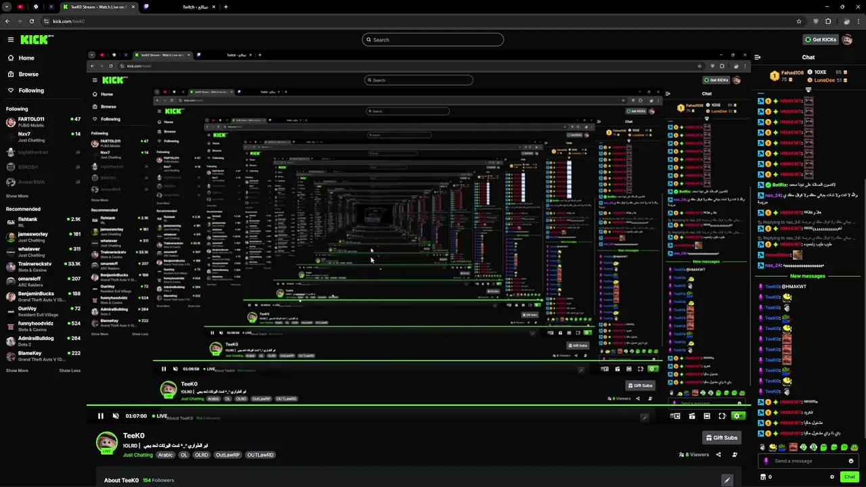Toggle fullscreen on the player
Image resolution: width=866 pixels, height=487 pixels.
click(x=722, y=416)
